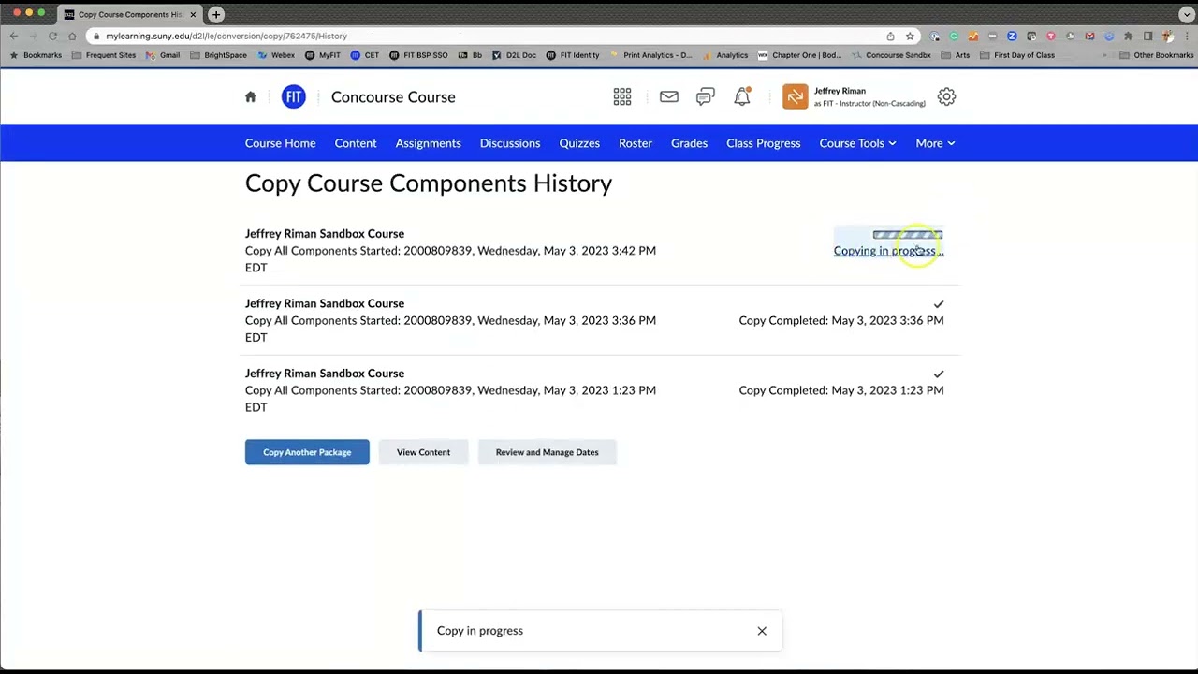Click the browser home button

coord(72,36)
